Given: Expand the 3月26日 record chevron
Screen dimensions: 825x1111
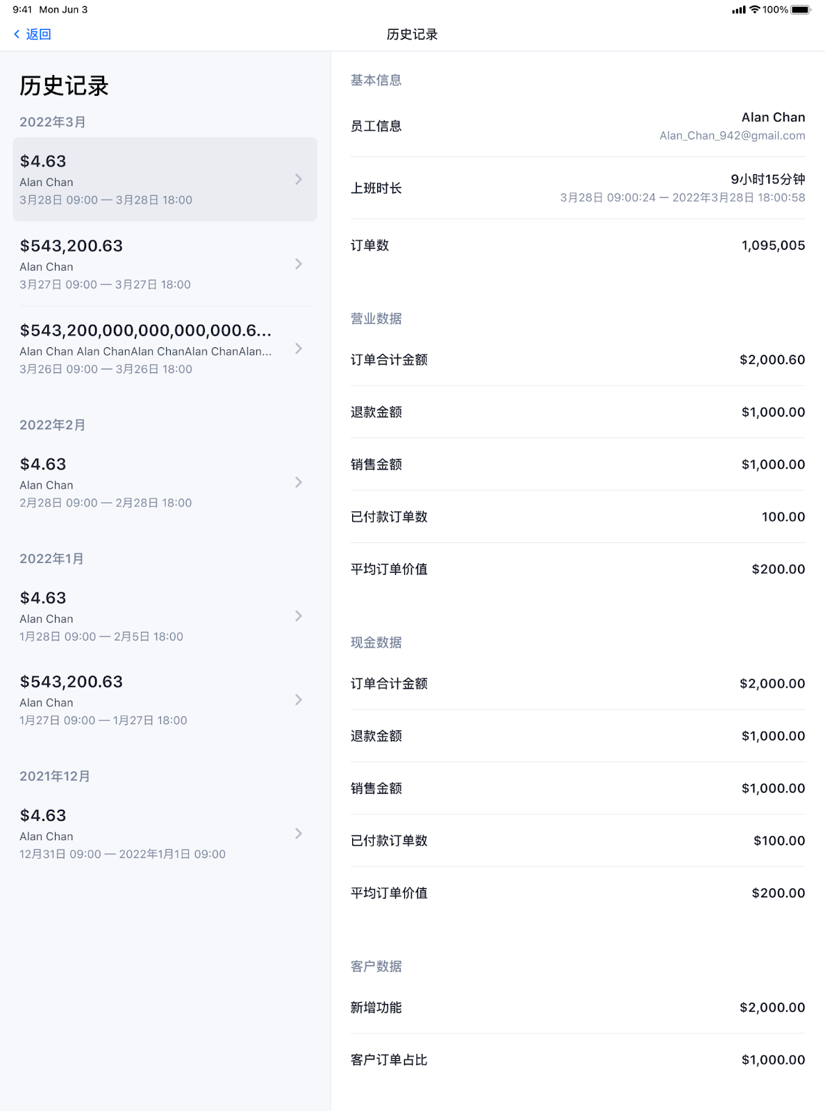Looking at the screenshot, I should [299, 349].
